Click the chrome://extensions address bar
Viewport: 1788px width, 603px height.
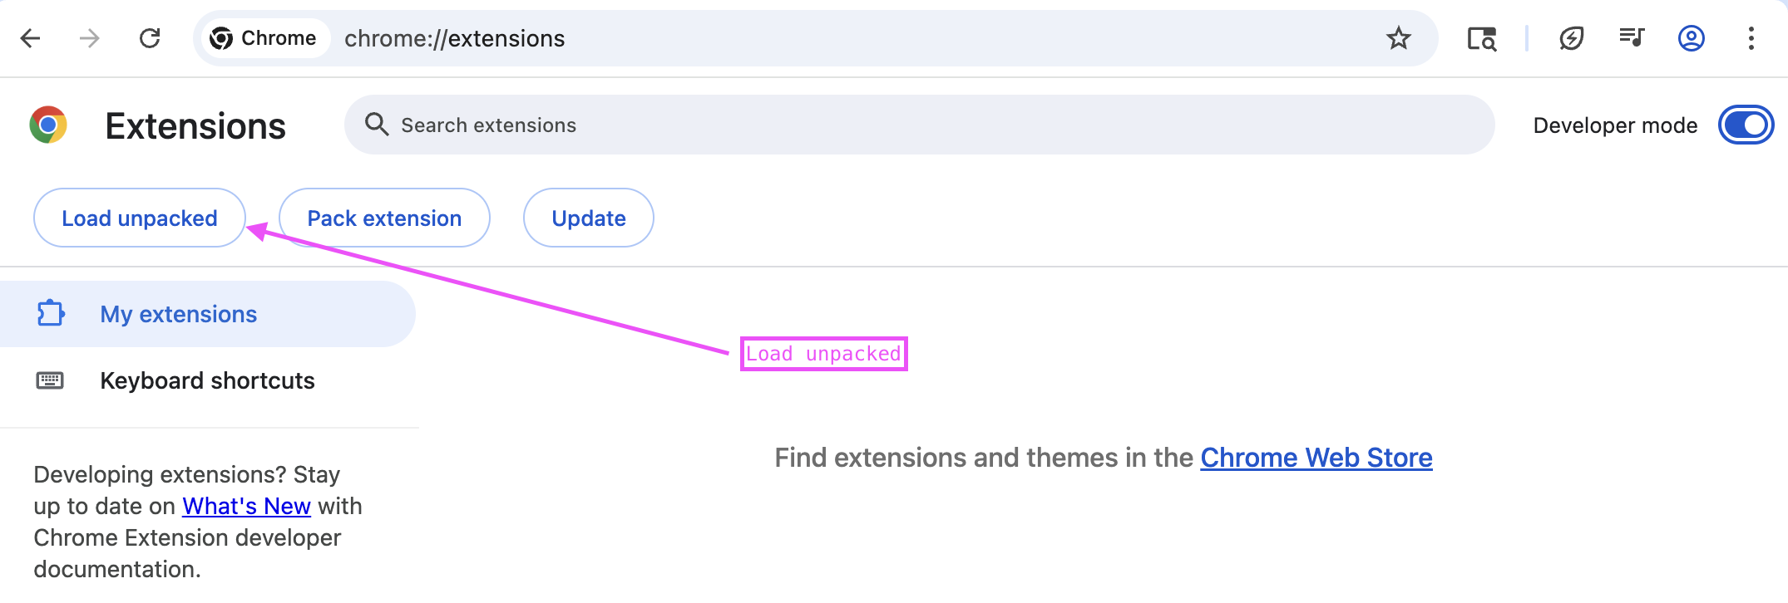point(748,38)
